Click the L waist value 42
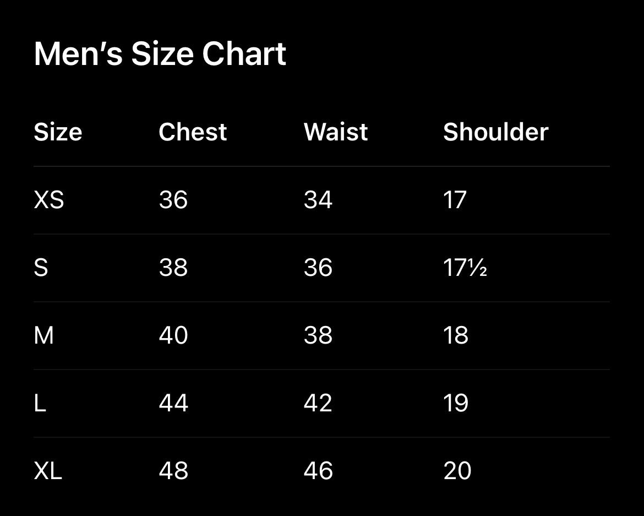 [x=318, y=403]
